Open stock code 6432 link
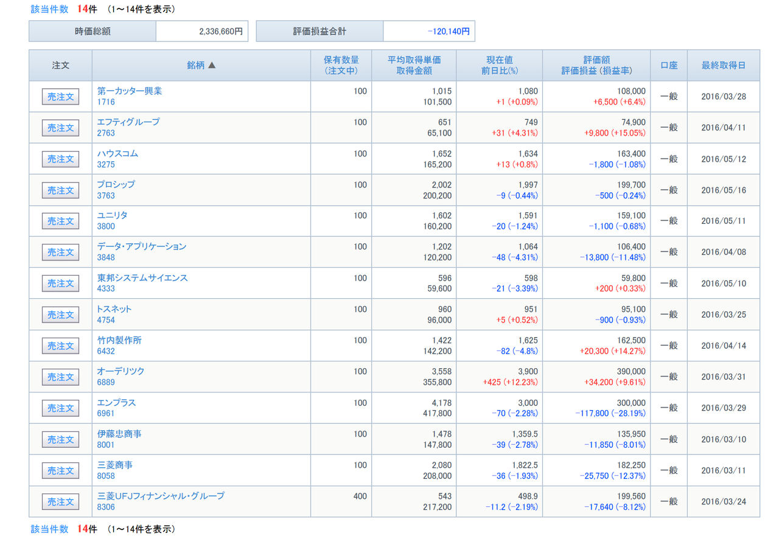 point(106,352)
